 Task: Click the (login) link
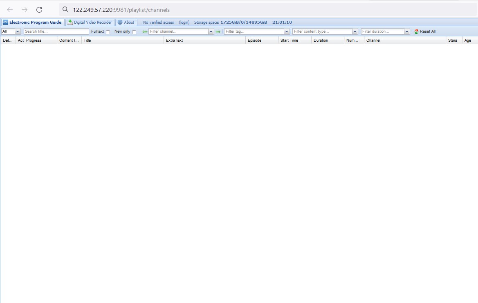tap(184, 22)
